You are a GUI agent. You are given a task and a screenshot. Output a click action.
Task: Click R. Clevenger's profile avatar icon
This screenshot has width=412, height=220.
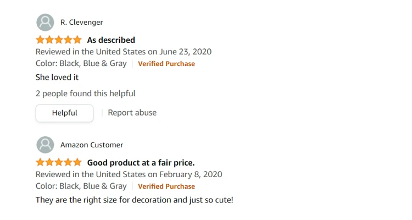click(x=45, y=23)
